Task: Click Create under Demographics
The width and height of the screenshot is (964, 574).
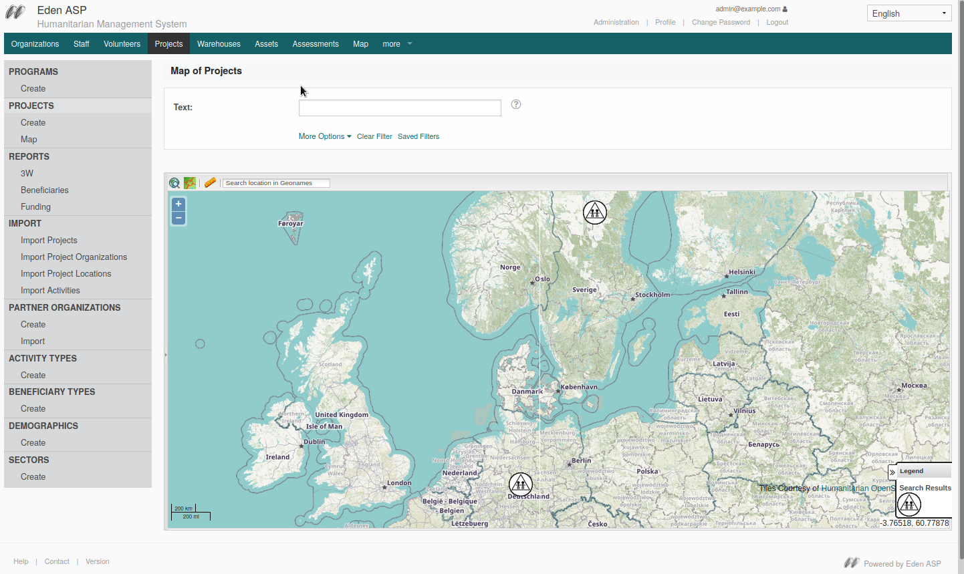Action: click(x=33, y=443)
